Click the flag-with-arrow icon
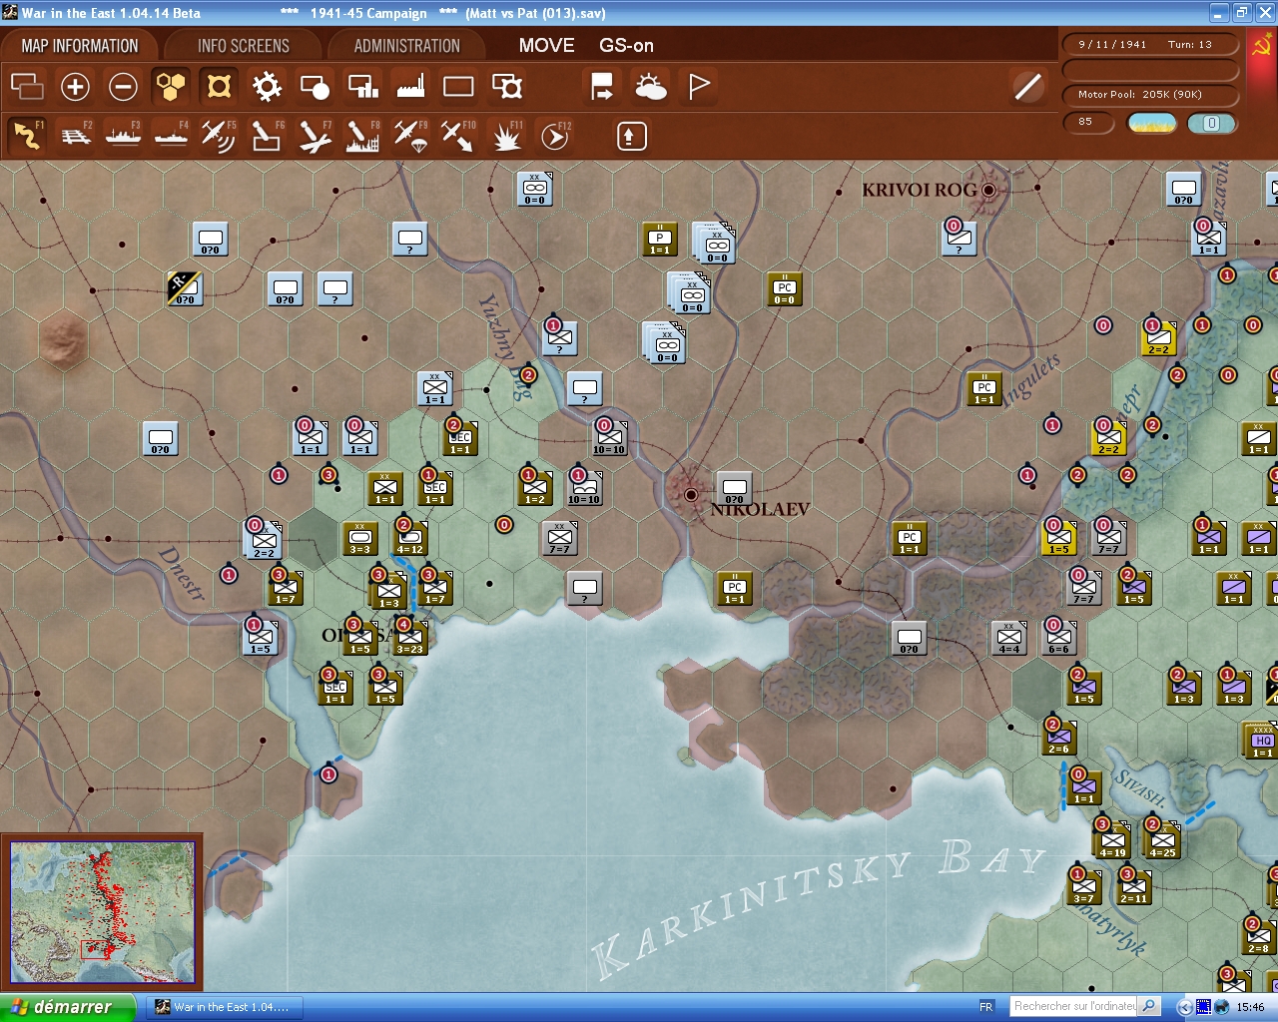This screenshot has height=1022, width=1278. (602, 87)
